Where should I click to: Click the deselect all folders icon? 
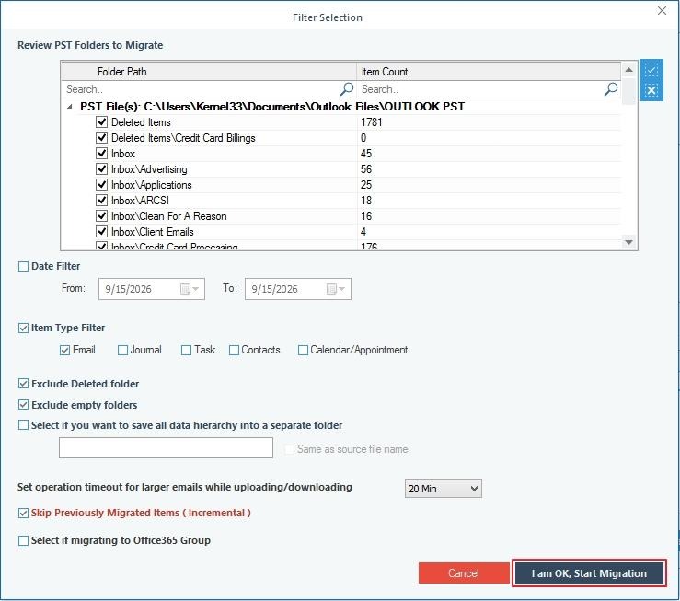tap(651, 90)
